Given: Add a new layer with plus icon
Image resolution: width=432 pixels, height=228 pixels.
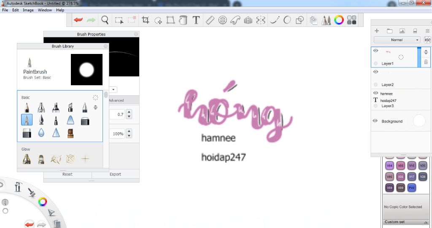Looking at the screenshot, I should click(377, 31).
